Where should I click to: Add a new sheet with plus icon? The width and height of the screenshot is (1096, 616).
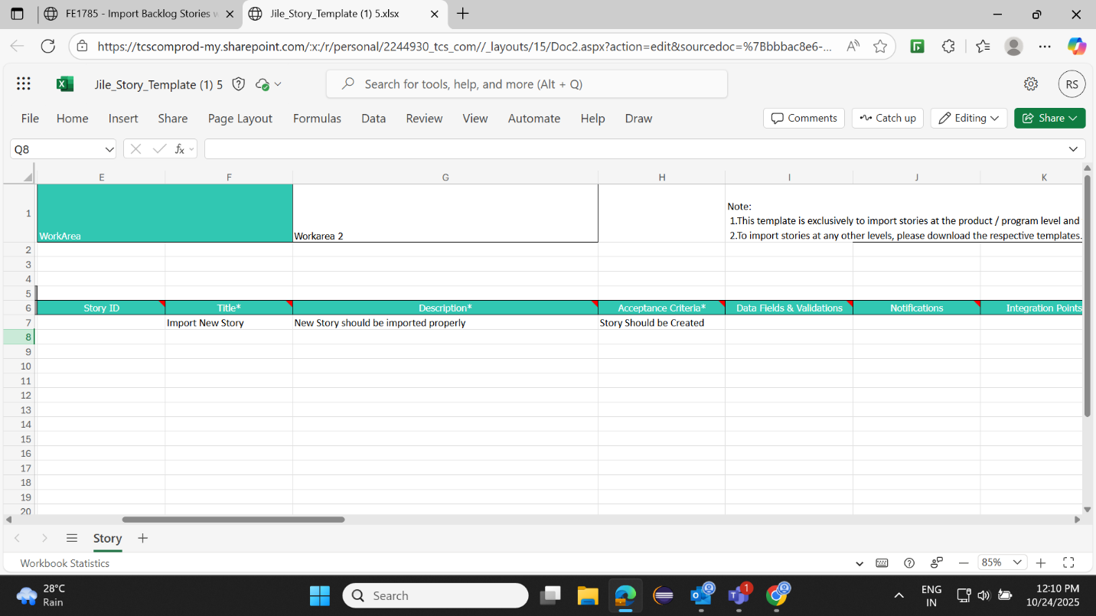pyautogui.click(x=142, y=538)
